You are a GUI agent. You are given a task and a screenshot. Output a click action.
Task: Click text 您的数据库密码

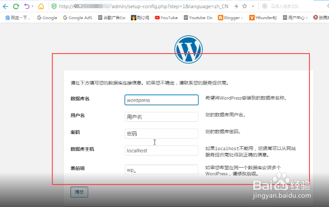pos(223,132)
